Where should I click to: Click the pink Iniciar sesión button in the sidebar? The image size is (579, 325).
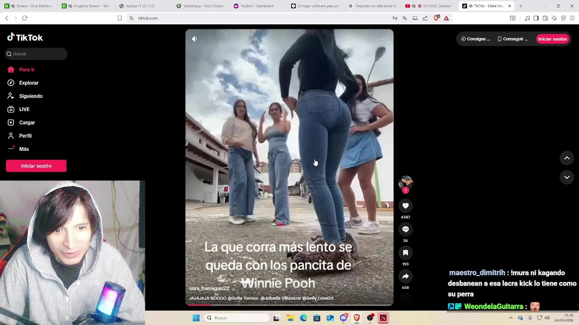36,166
